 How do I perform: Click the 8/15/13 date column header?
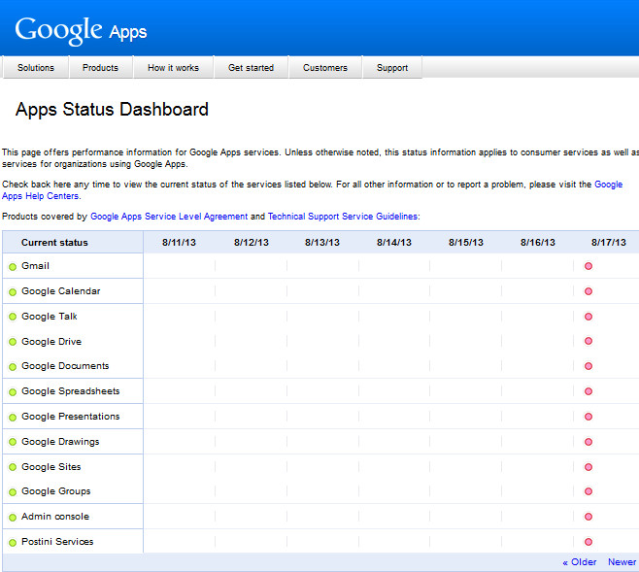[x=466, y=243]
